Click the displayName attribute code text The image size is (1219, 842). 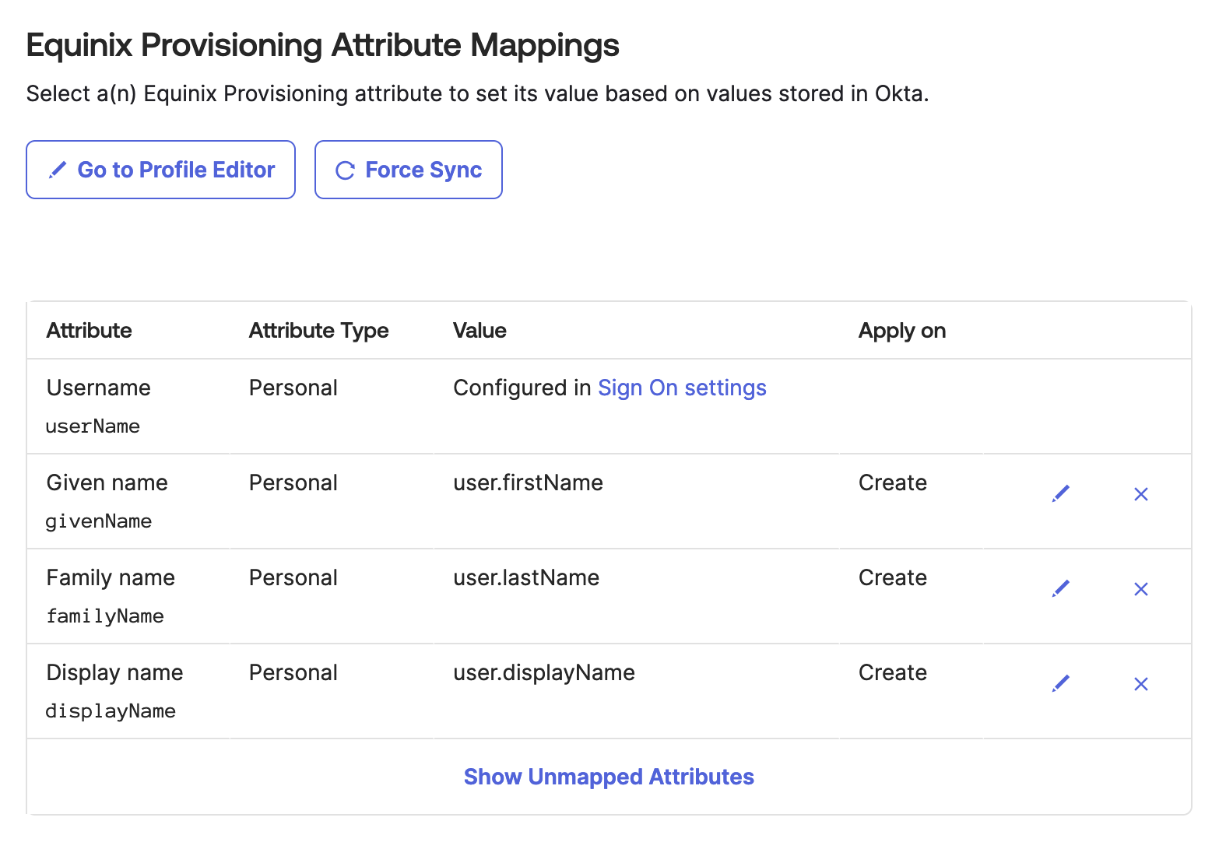111,711
